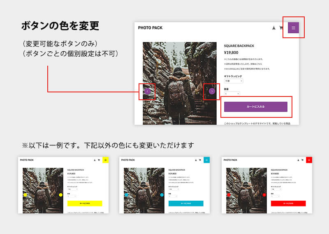The height and width of the screenshot is (234, 329).
Task: Click the yellow hamburger menu button
Action: tap(105, 160)
